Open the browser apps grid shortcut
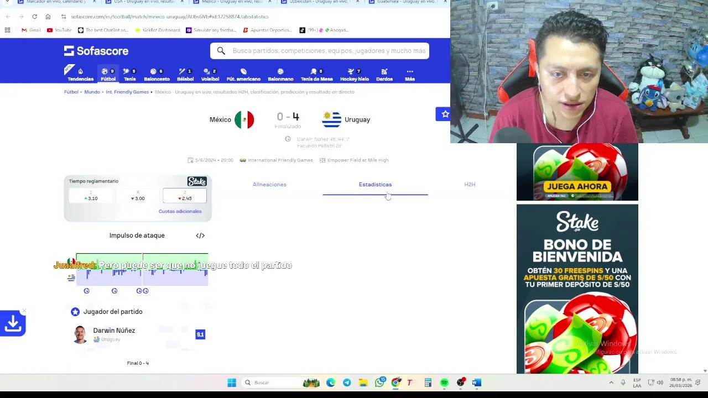The width and height of the screenshot is (708, 398). 7,30
